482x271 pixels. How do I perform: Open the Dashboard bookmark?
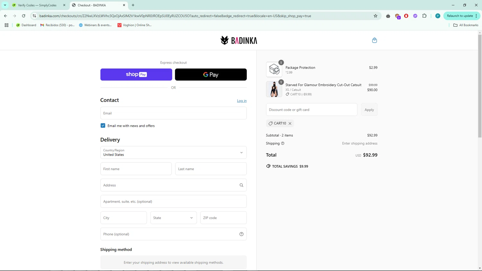pos(26,25)
